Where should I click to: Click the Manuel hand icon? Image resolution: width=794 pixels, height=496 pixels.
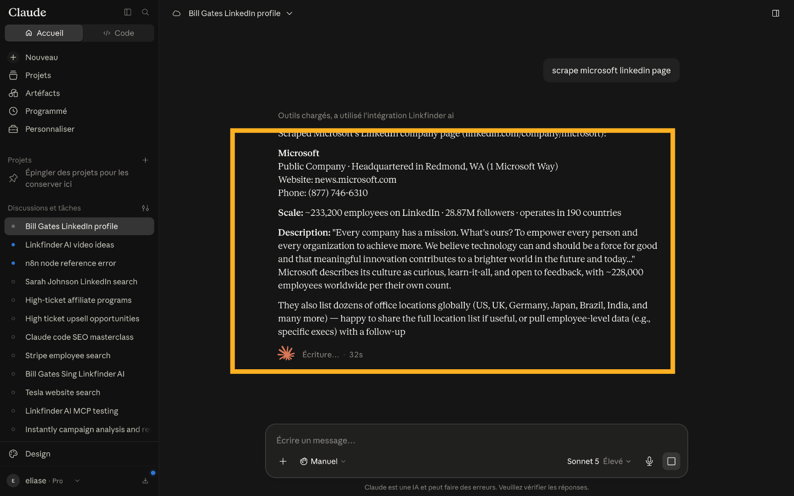pos(304,461)
